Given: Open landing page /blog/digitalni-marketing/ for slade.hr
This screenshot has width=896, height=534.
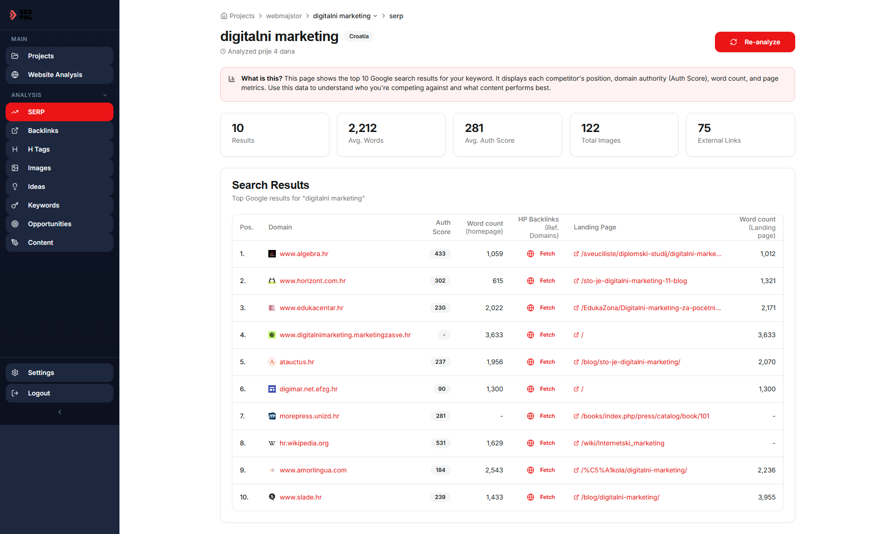Looking at the screenshot, I should tap(620, 497).
